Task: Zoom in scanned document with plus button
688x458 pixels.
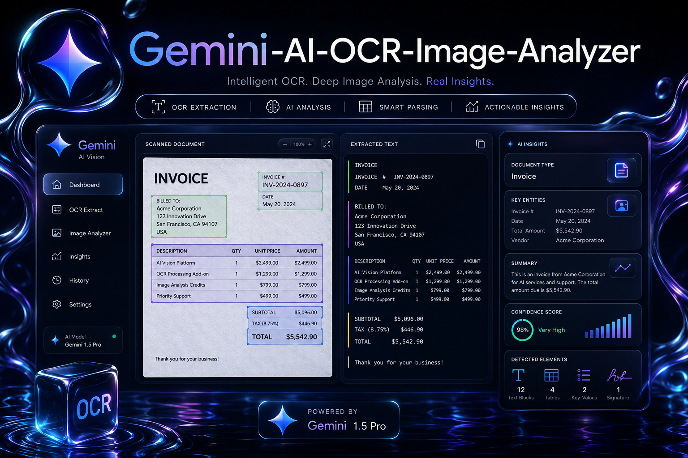Action: pos(310,144)
